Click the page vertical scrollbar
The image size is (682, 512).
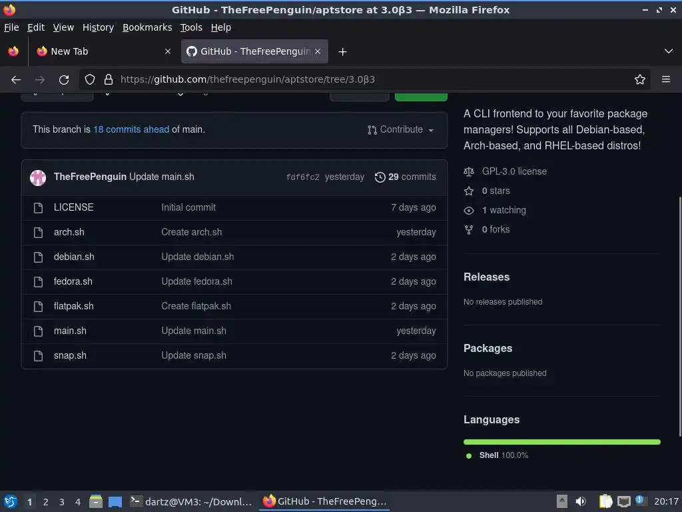[x=680, y=317]
